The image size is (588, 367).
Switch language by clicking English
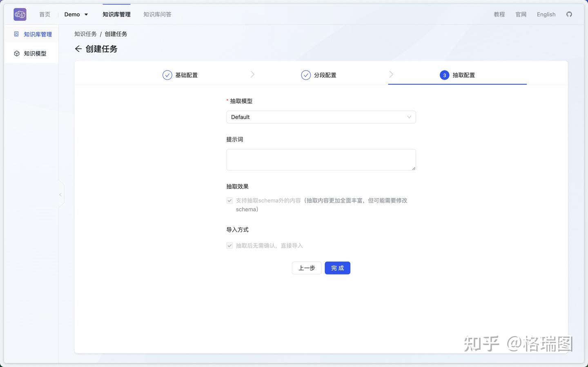coord(546,14)
